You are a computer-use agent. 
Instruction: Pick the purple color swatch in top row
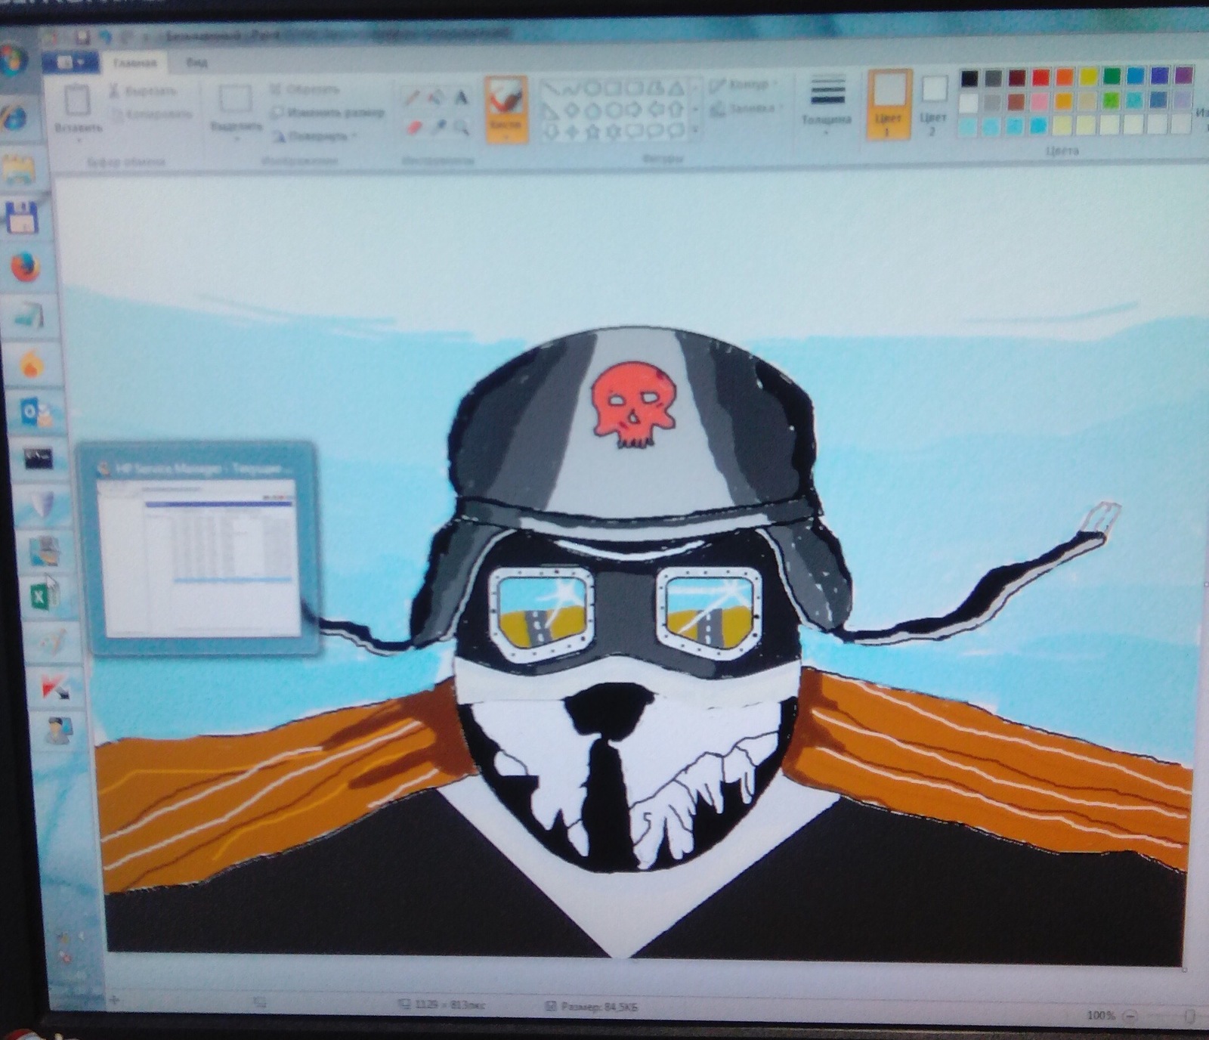point(1183,75)
